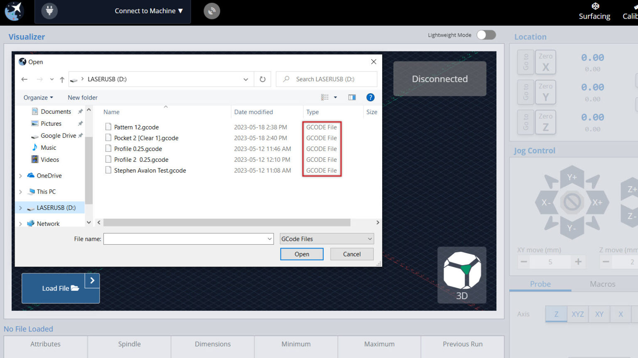
Task: Click the round icon beside Connect to Machine
Action: pyautogui.click(x=212, y=11)
